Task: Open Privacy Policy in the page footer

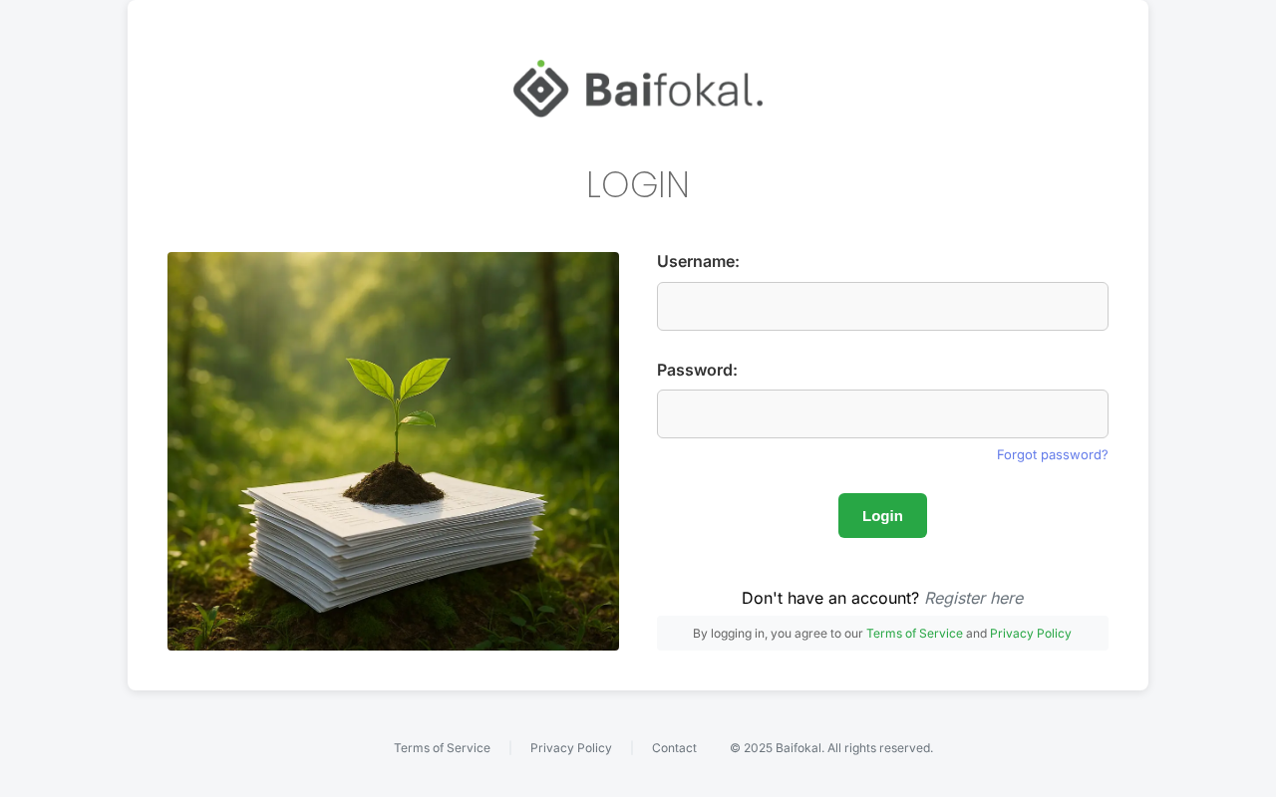Action: click(571, 747)
